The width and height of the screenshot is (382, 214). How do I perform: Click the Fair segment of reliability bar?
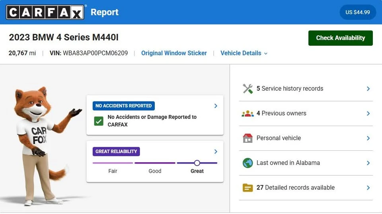(x=113, y=163)
